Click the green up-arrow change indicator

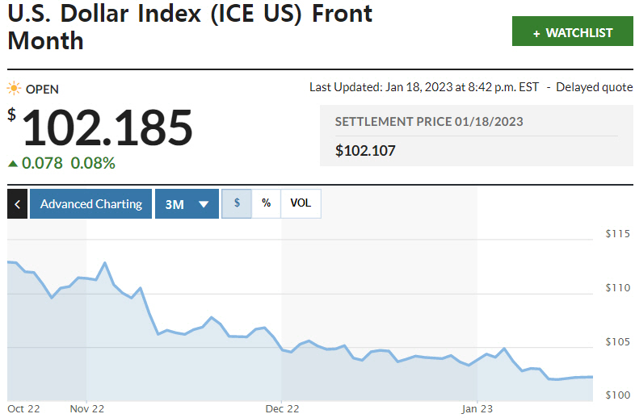tap(12, 164)
